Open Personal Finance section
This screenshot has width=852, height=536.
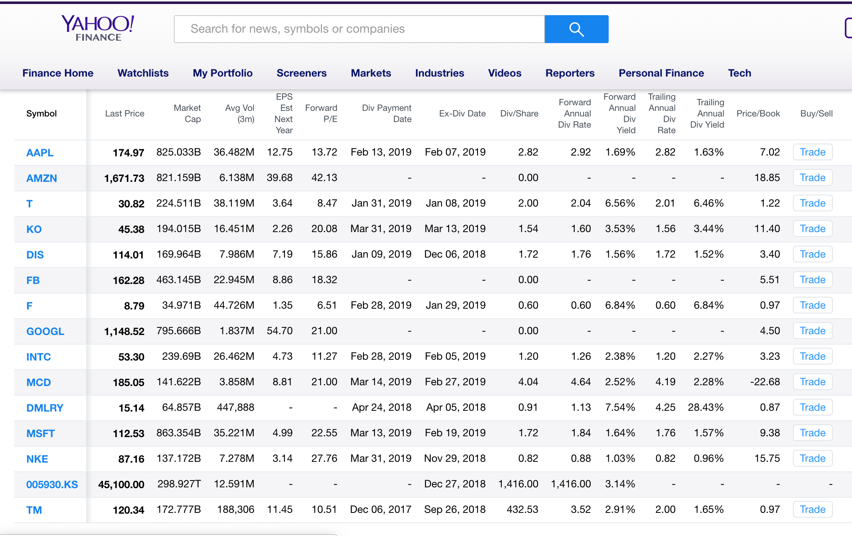click(x=661, y=73)
